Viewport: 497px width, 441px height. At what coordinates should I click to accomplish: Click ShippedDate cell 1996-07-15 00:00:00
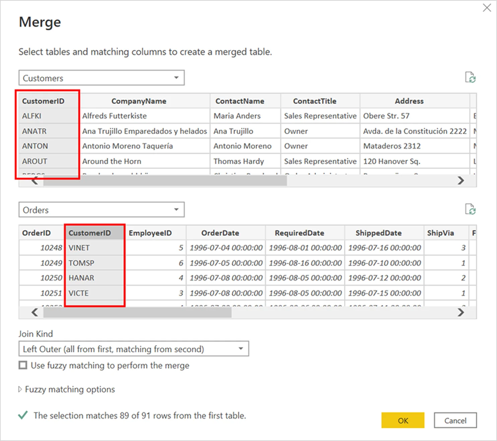(x=384, y=293)
